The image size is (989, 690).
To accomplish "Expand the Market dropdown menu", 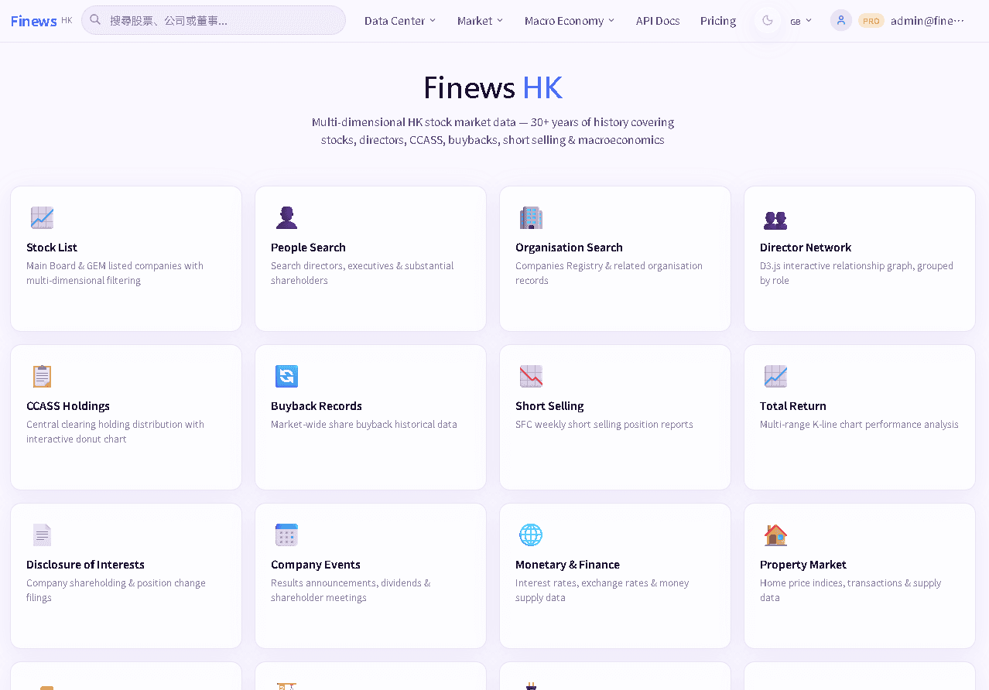I will point(481,21).
